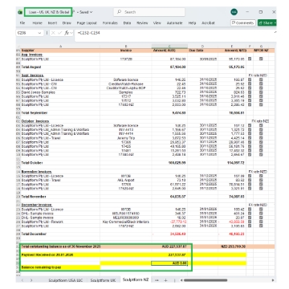Toggle MYOB NZ checkbox for Key Commercial/Black Interiors row
This screenshot has width=289, height=289.
point(261,222)
